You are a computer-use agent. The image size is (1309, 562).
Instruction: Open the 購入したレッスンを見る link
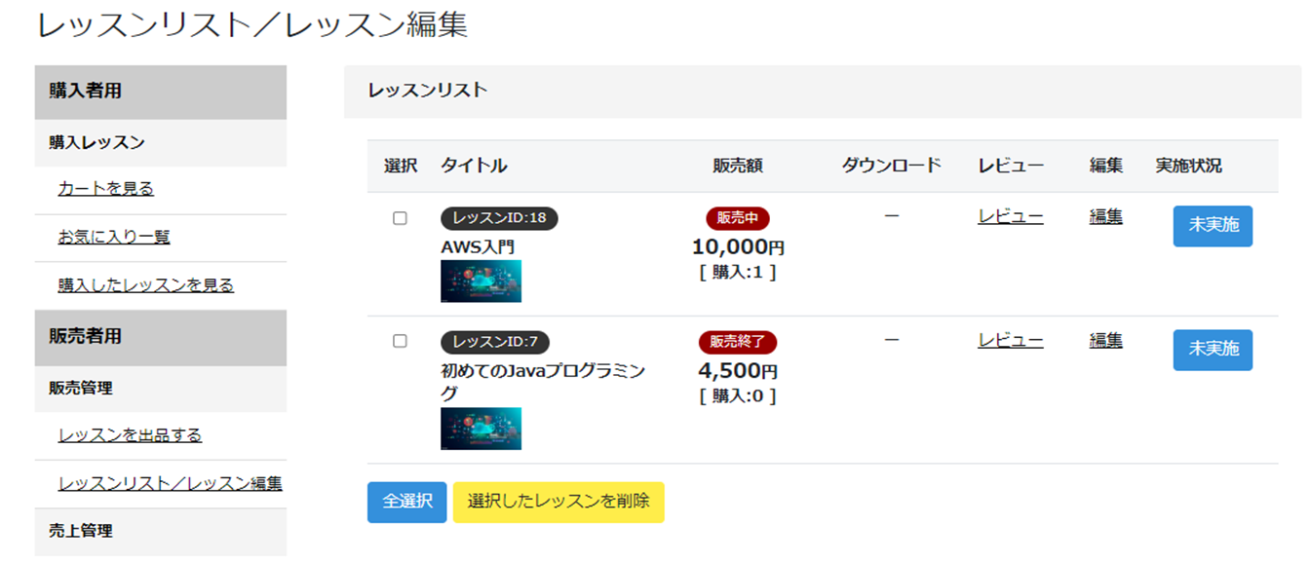(146, 285)
